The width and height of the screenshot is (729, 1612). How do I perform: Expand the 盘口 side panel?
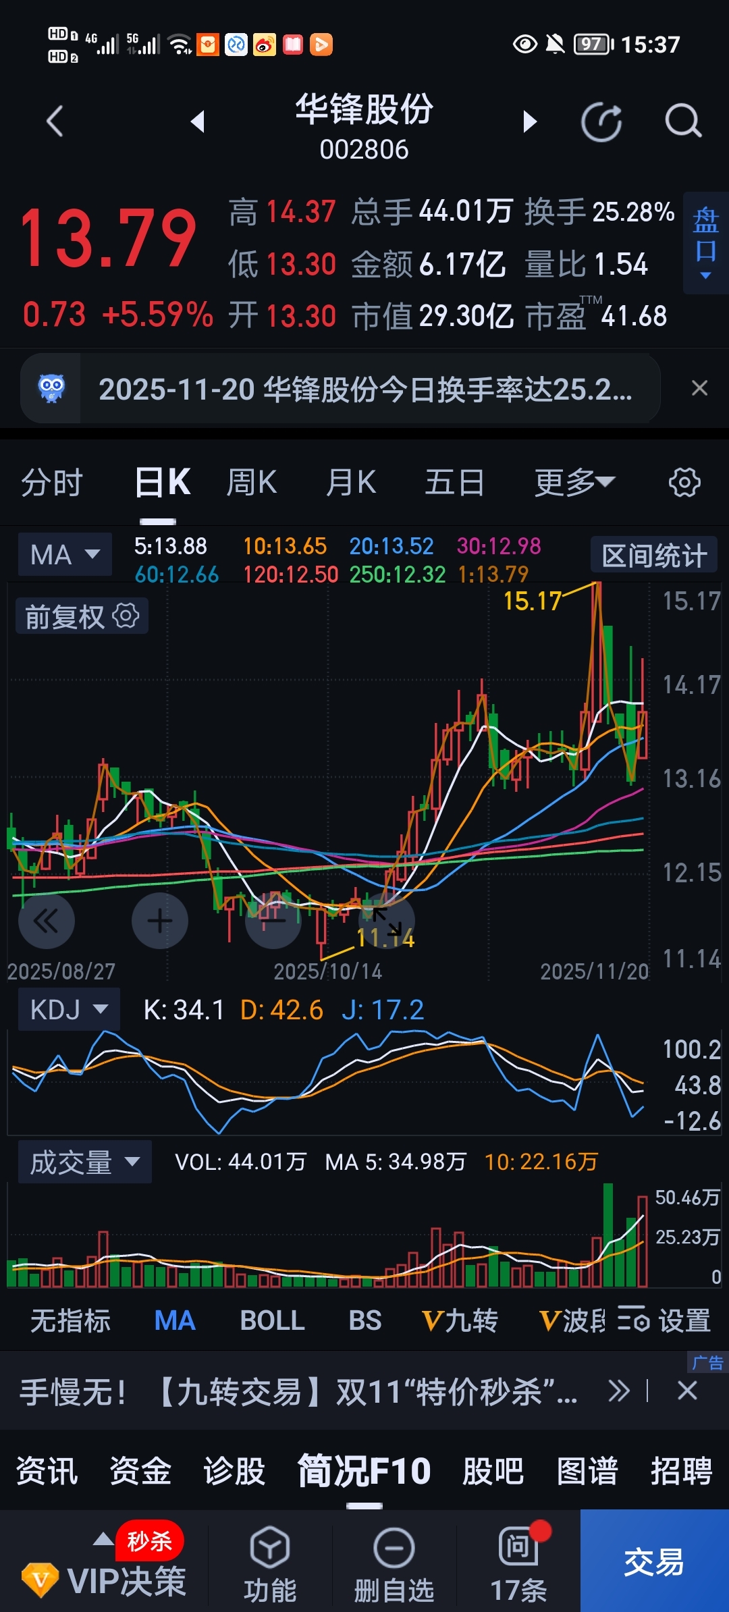[x=706, y=243]
